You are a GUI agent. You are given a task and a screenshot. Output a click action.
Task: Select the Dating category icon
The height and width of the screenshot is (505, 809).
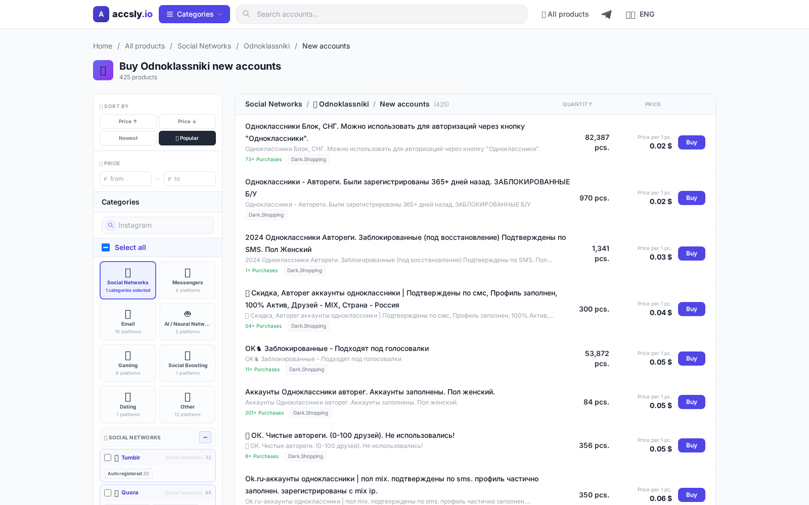click(x=127, y=397)
